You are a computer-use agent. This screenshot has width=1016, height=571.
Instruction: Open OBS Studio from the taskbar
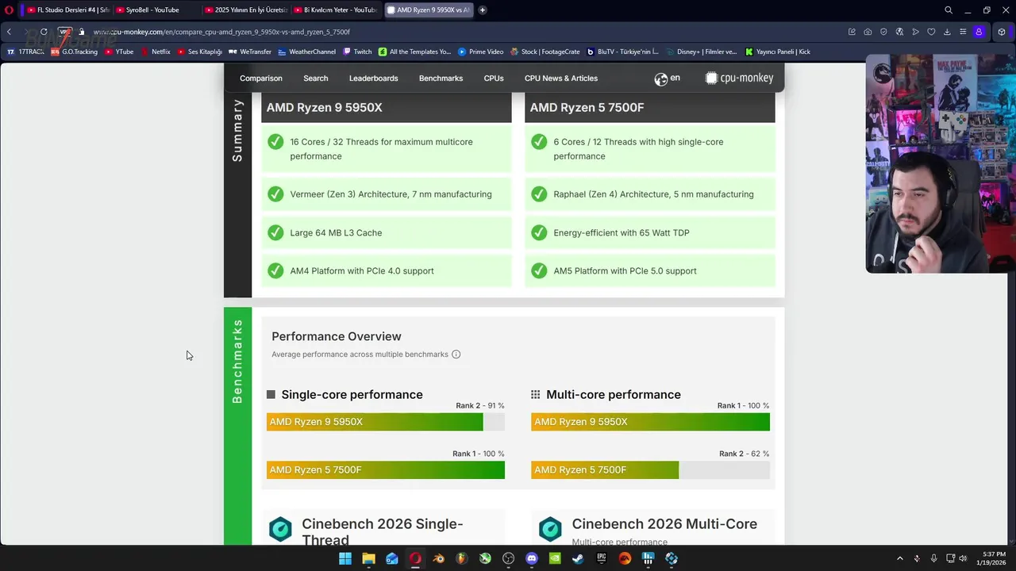point(508,558)
